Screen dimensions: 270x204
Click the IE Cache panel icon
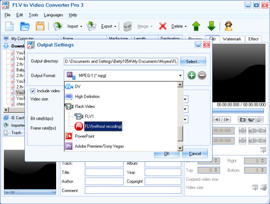pos(6,118)
